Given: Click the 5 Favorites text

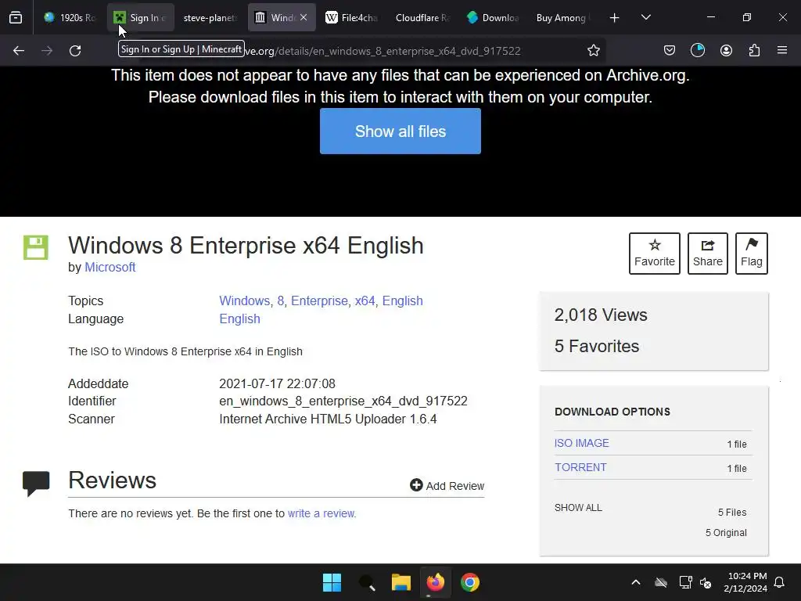Looking at the screenshot, I should [597, 346].
